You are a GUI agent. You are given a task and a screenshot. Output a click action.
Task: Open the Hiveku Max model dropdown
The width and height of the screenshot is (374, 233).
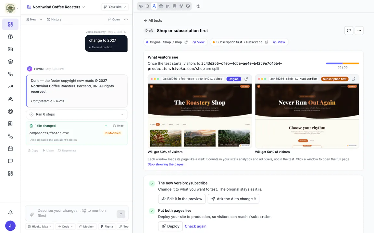pyautogui.click(x=40, y=227)
